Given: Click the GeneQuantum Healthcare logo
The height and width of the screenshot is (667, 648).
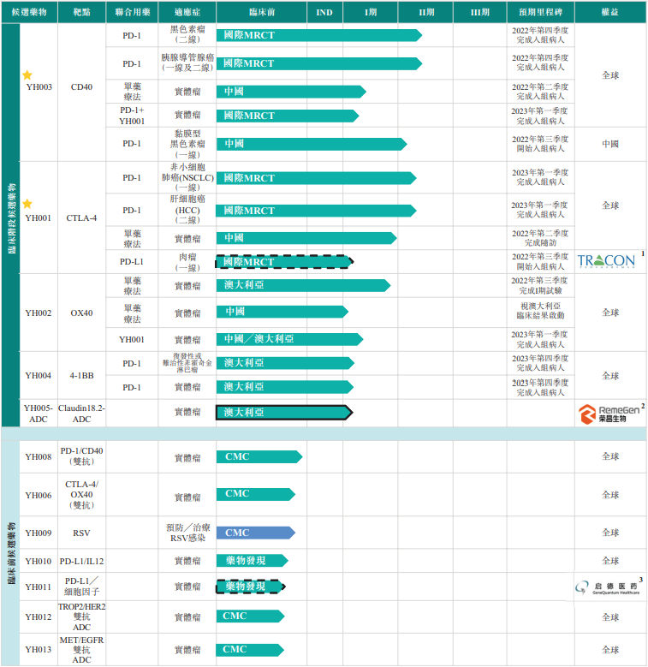Looking at the screenshot, I should click(607, 587).
